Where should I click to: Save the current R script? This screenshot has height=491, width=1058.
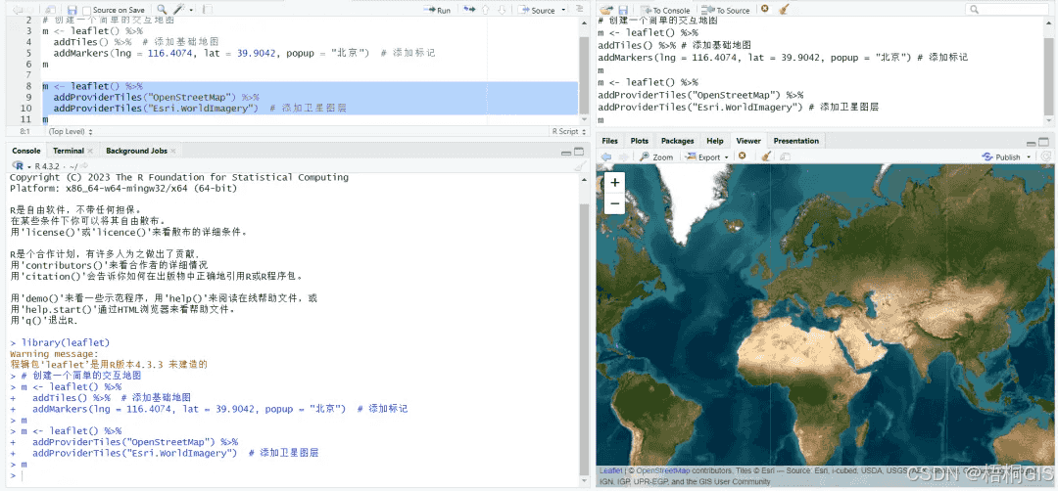point(72,10)
